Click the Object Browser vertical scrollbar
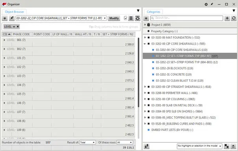The width and height of the screenshot is (238, 151). pyautogui.click(x=138, y=72)
